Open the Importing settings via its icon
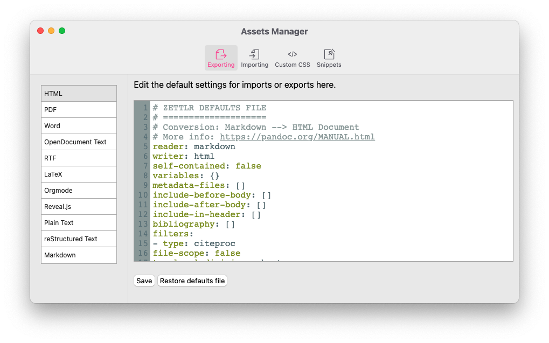The image size is (549, 343). pyautogui.click(x=254, y=54)
